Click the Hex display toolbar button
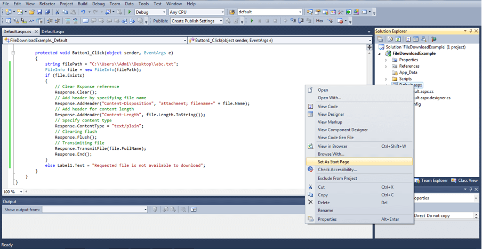 coord(320,21)
